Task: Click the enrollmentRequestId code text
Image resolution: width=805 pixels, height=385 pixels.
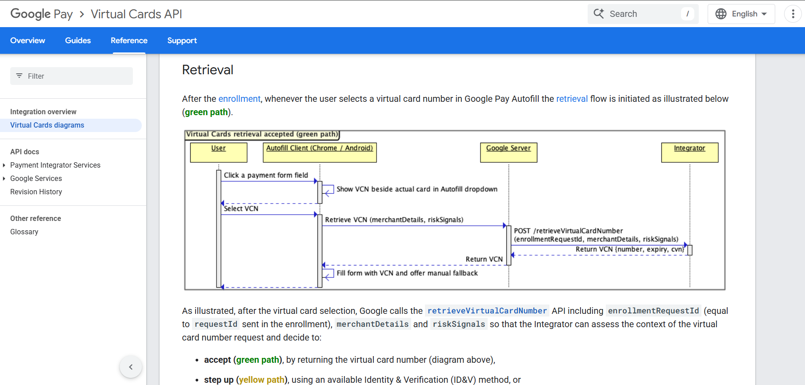Action: coord(653,311)
